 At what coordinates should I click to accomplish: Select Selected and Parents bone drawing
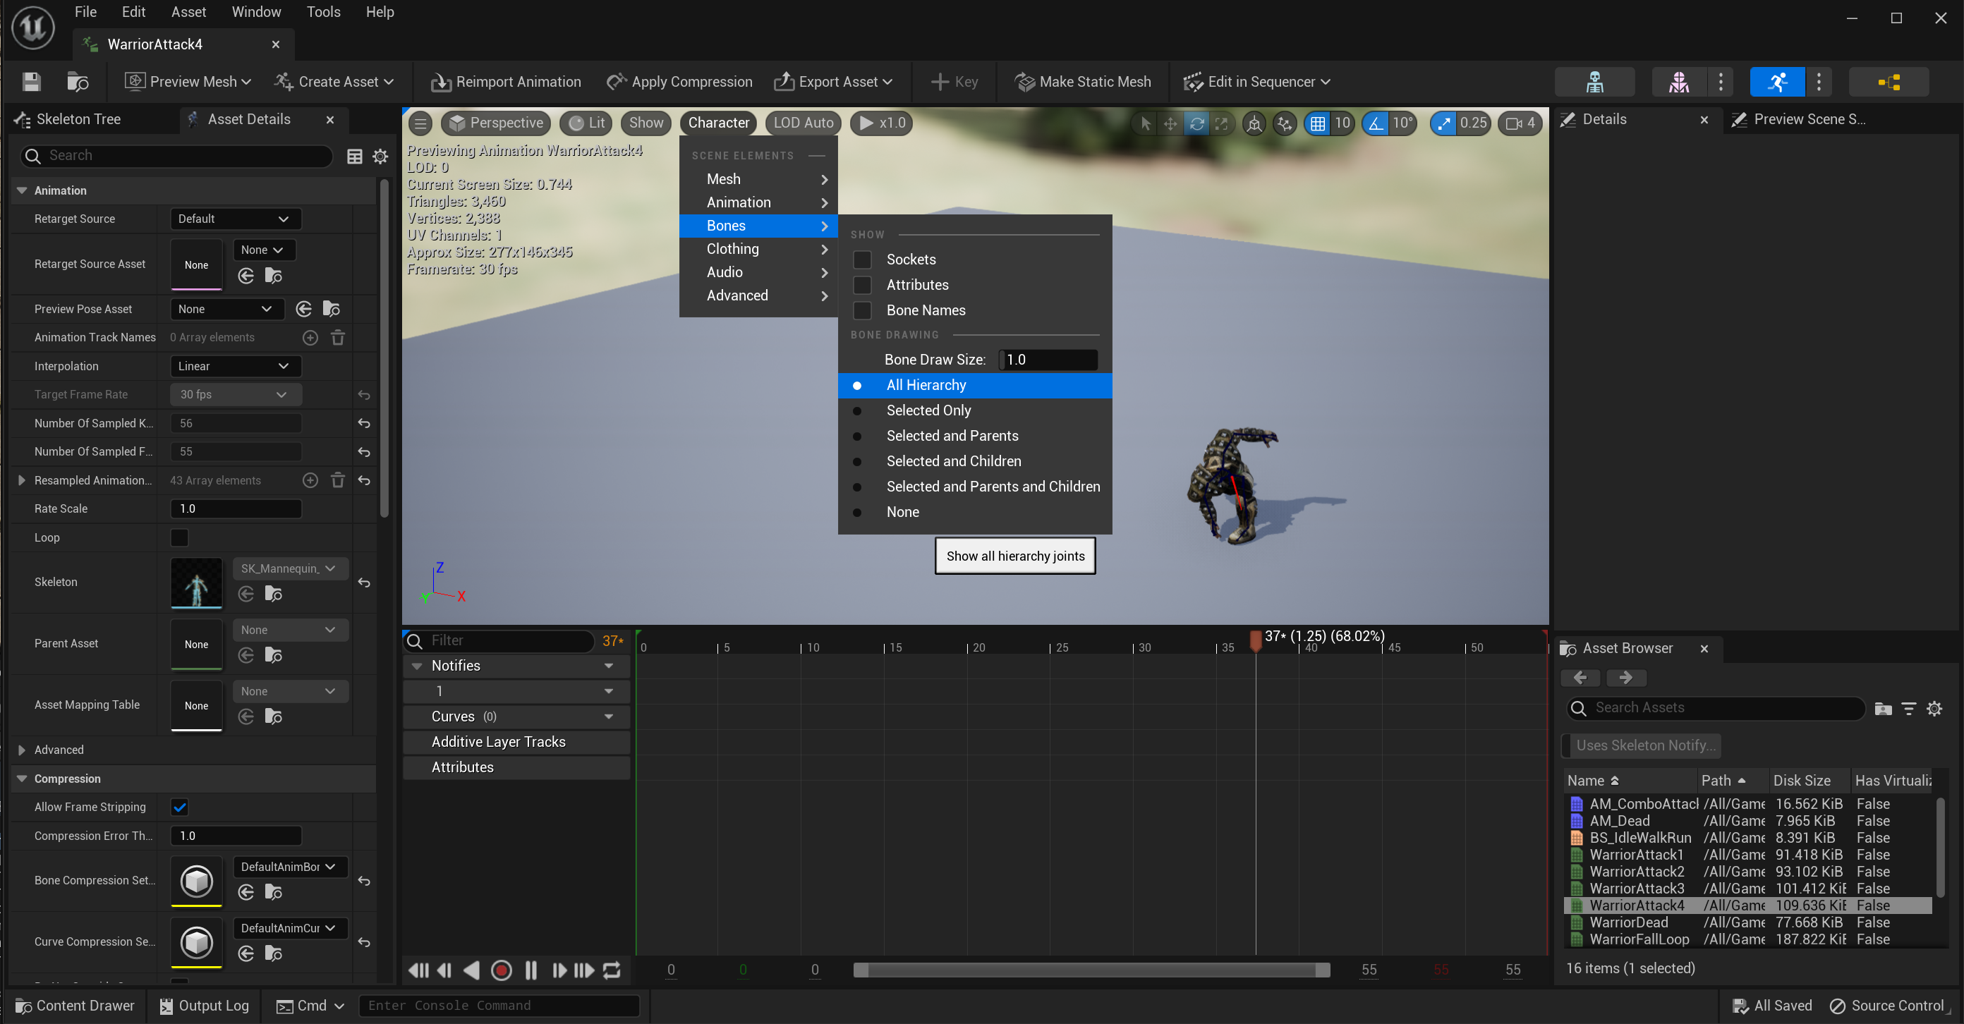coord(974,436)
